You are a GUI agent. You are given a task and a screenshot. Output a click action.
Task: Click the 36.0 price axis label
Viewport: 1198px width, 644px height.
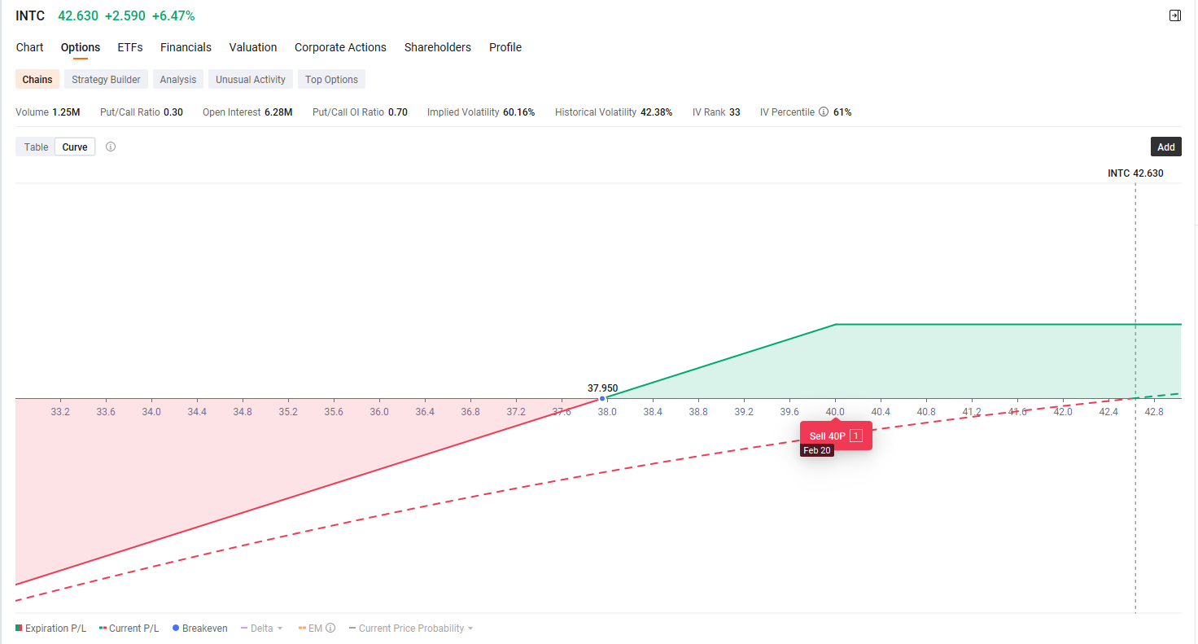click(379, 412)
